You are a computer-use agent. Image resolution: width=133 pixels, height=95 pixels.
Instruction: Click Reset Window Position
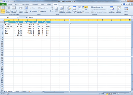click(x=99, y=12)
